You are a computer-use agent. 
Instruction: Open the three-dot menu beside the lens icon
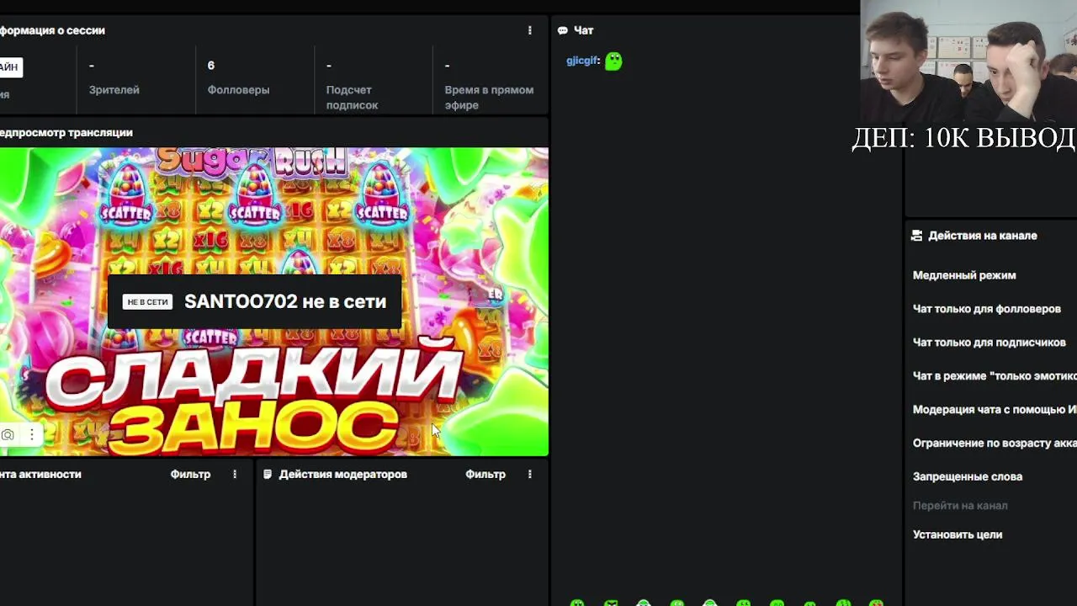31,434
